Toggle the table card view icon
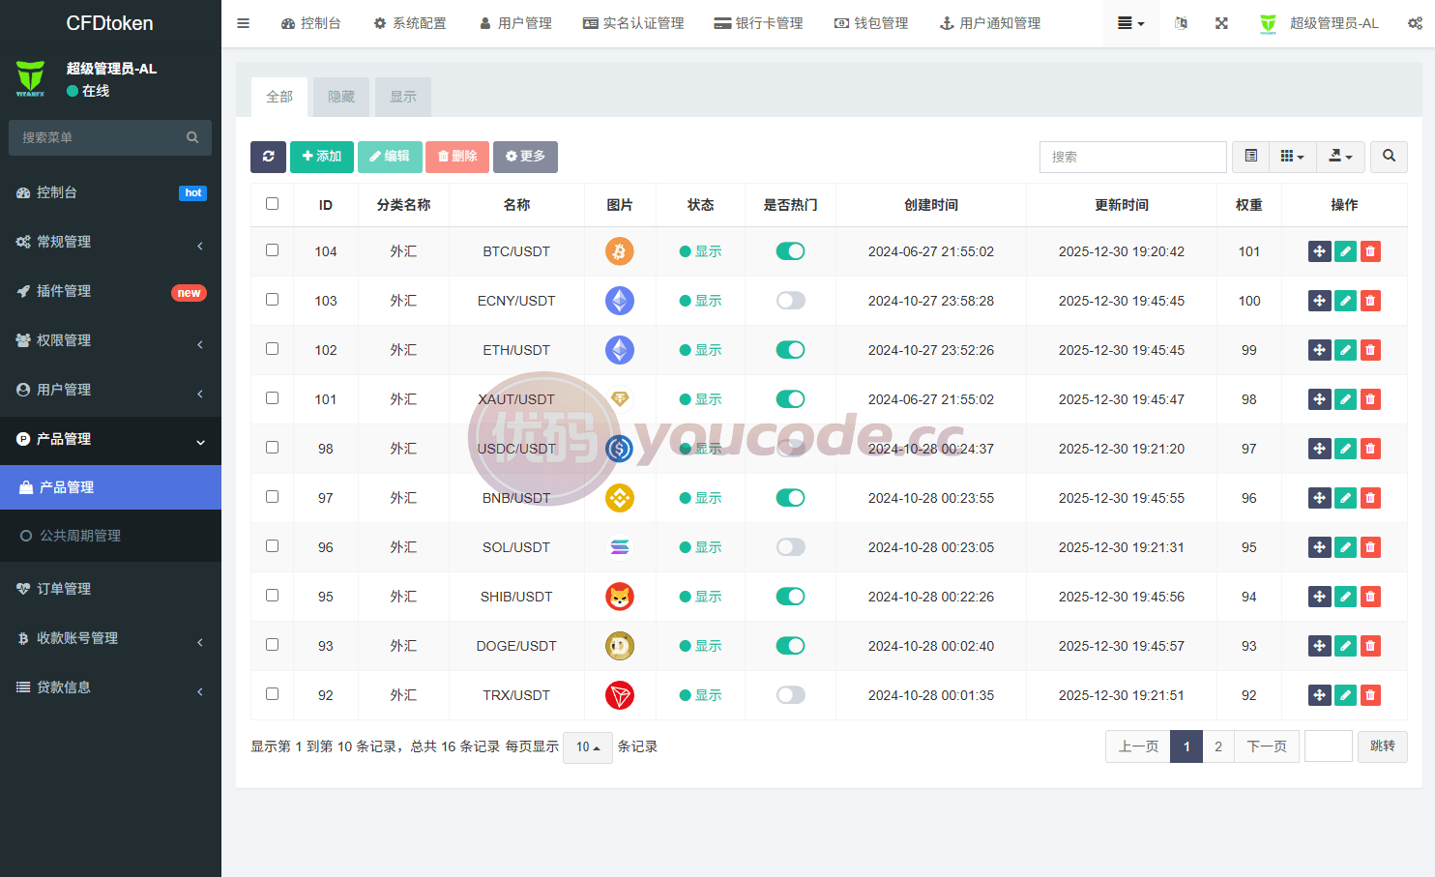The image size is (1435, 877). pos(1250,157)
